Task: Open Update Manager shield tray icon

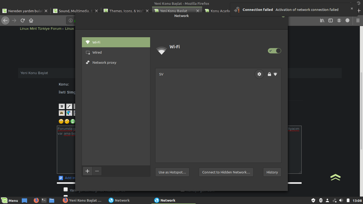Action: [x=313, y=200]
